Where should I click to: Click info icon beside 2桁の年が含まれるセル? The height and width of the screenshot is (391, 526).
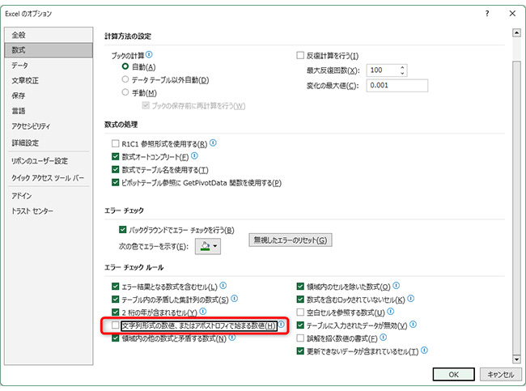[x=203, y=312]
